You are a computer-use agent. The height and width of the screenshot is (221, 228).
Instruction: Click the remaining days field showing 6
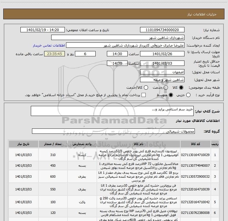click(85, 54)
